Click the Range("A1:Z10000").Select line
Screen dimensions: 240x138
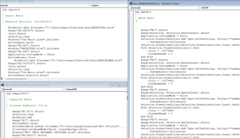[x=27, y=63]
